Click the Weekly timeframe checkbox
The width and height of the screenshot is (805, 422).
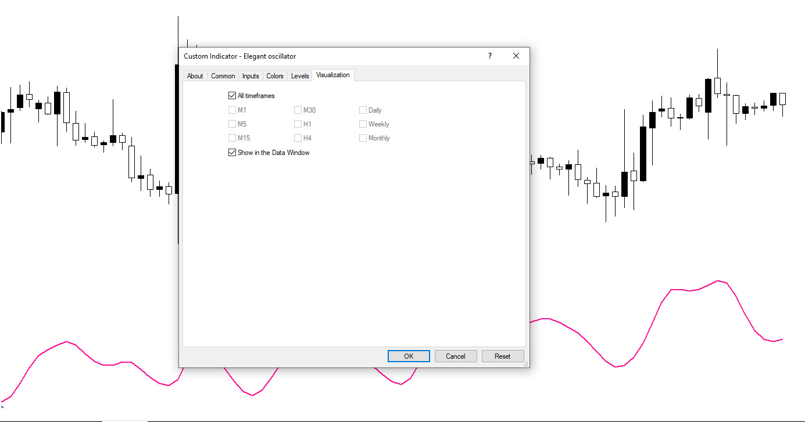click(x=363, y=124)
